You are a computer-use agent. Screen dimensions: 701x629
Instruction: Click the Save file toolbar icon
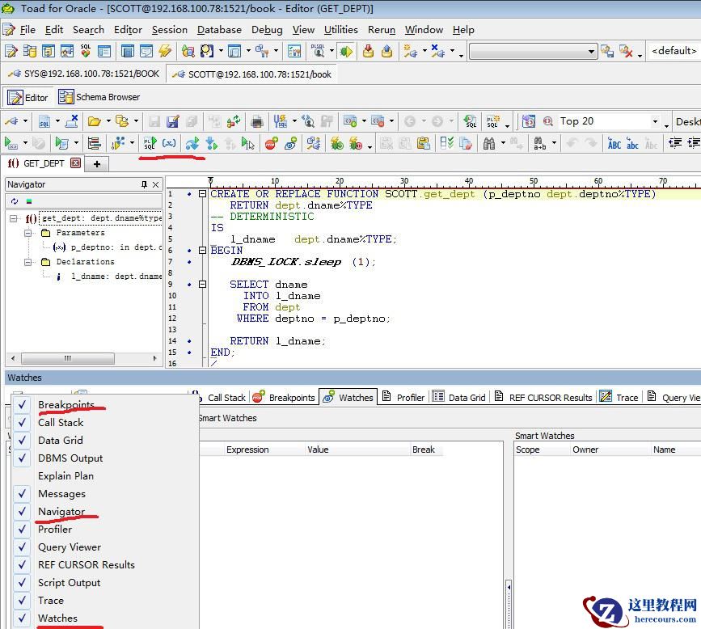[x=154, y=121]
